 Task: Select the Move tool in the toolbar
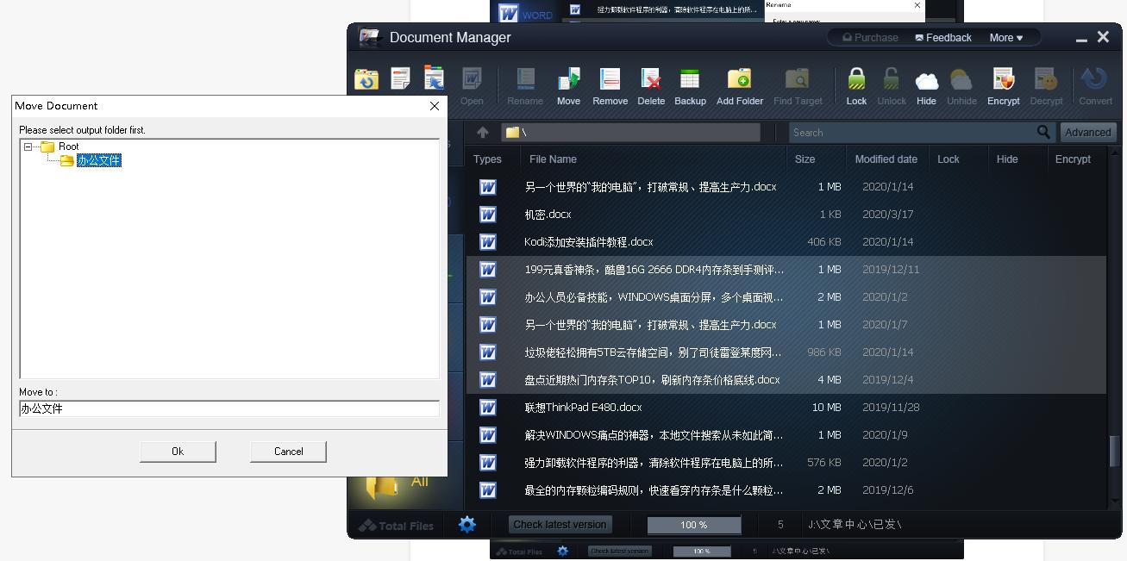568,84
